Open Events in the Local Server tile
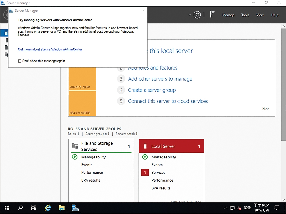286x214 pixels. (x=157, y=165)
